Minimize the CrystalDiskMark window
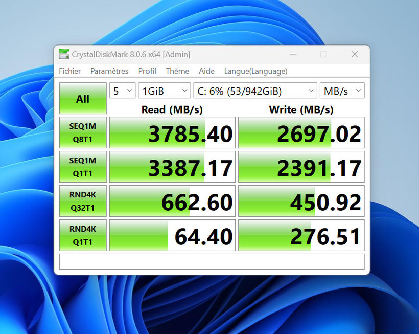 293,54
